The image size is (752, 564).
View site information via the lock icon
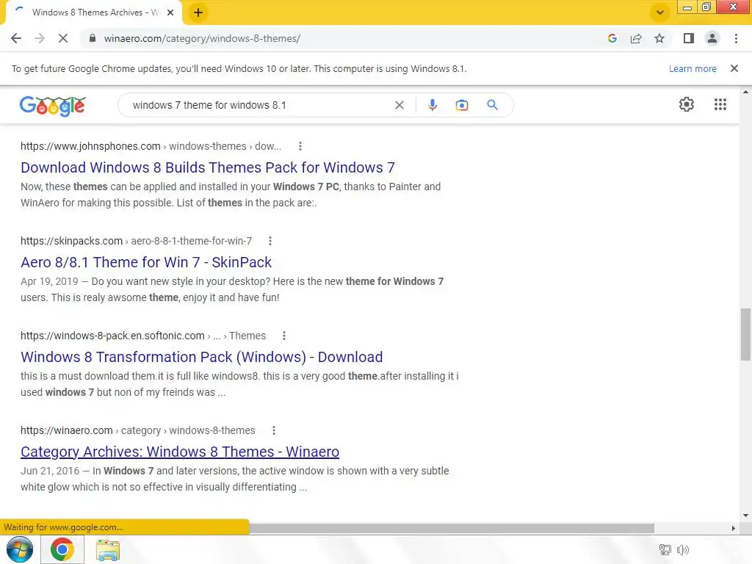[x=93, y=38]
